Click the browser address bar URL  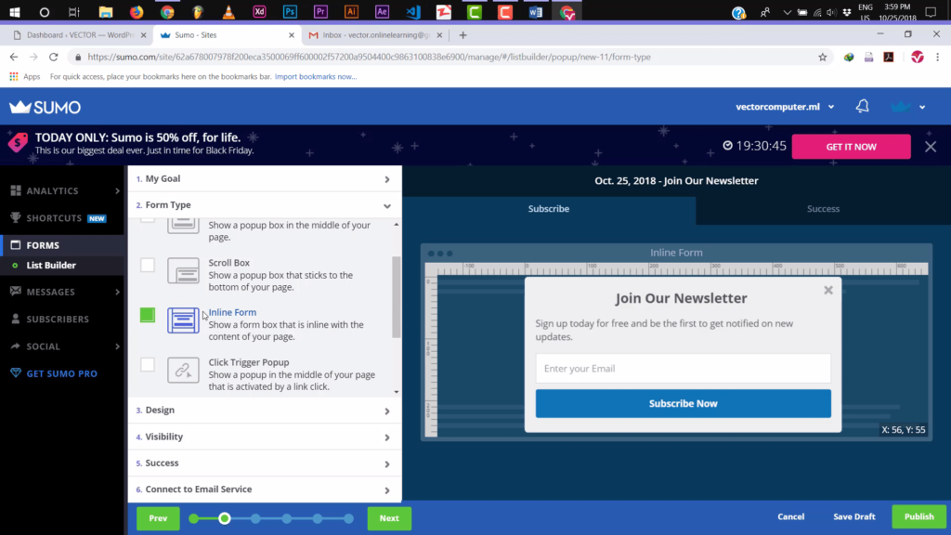(369, 57)
